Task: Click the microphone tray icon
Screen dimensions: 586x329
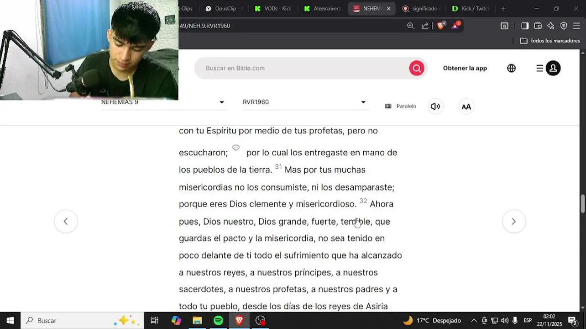Action: tap(515, 320)
